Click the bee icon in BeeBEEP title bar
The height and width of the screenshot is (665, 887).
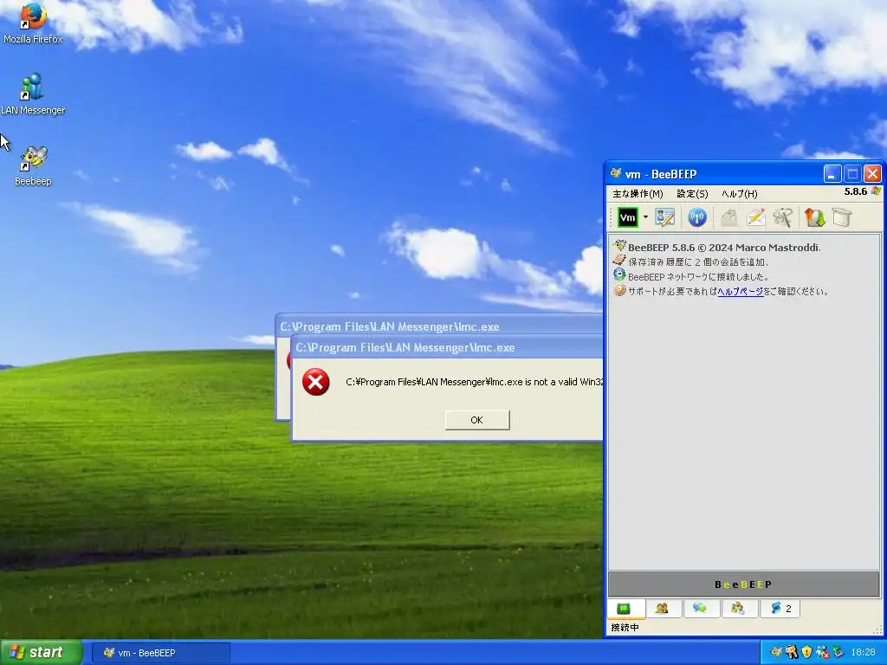616,173
